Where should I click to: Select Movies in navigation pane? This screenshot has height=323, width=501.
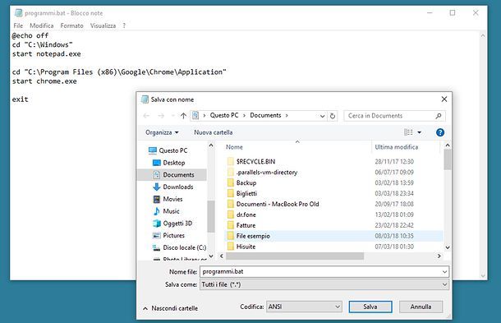coord(172,199)
